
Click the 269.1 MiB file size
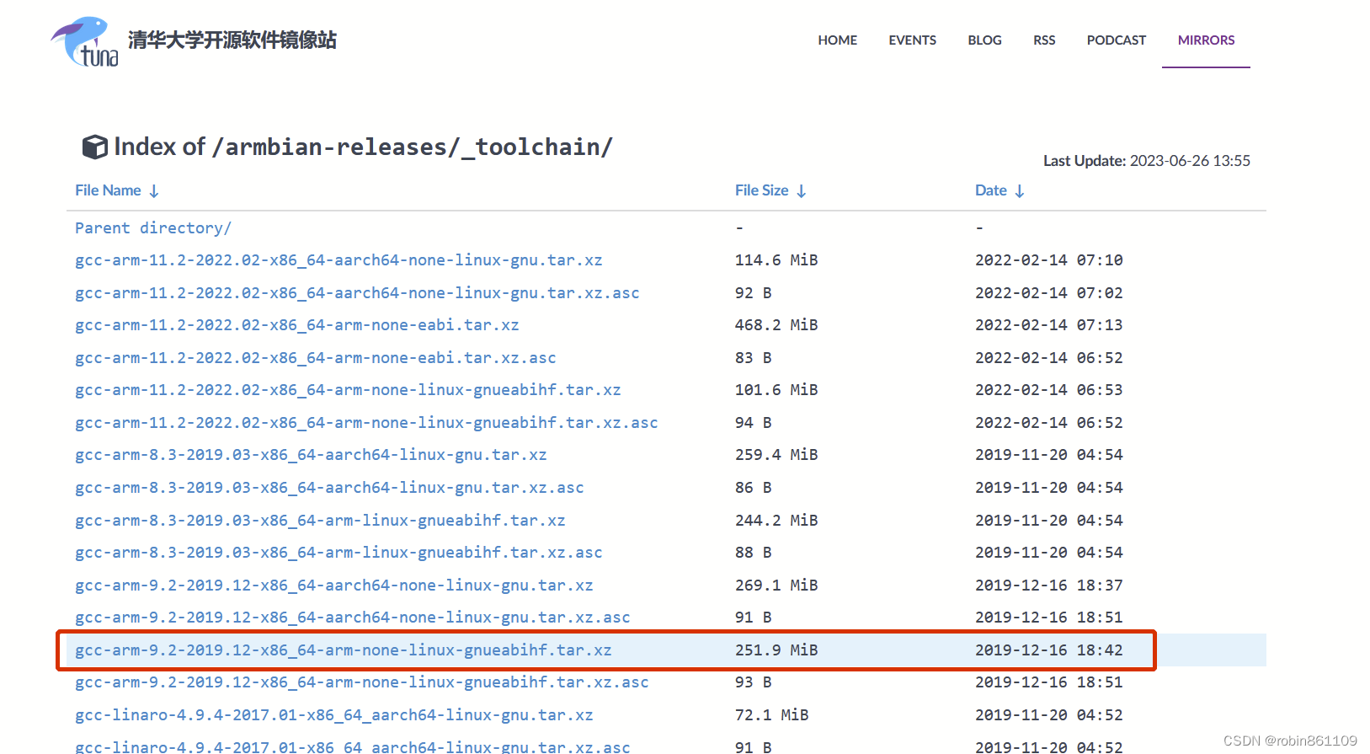coord(776,586)
